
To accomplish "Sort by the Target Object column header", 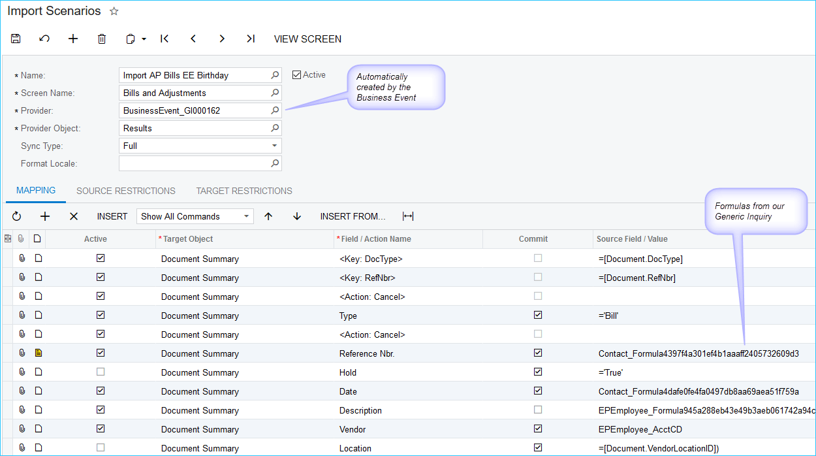I will [245, 239].
